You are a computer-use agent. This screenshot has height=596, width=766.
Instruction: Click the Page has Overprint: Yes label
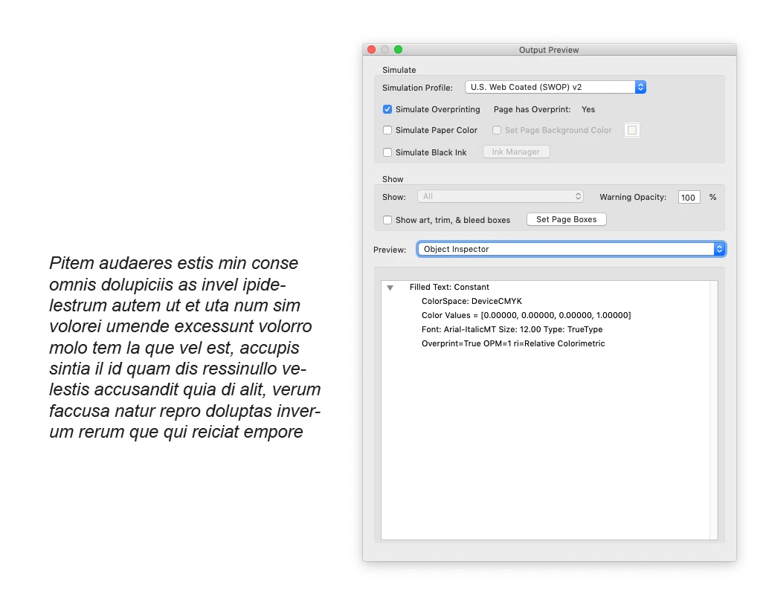pyautogui.click(x=544, y=109)
